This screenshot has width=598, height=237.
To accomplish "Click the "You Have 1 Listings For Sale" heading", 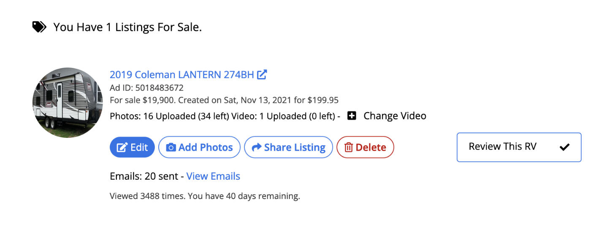I will pyautogui.click(x=127, y=27).
